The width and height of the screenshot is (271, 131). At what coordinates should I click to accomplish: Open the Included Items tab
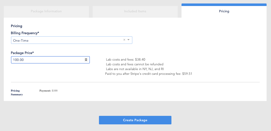(x=135, y=11)
